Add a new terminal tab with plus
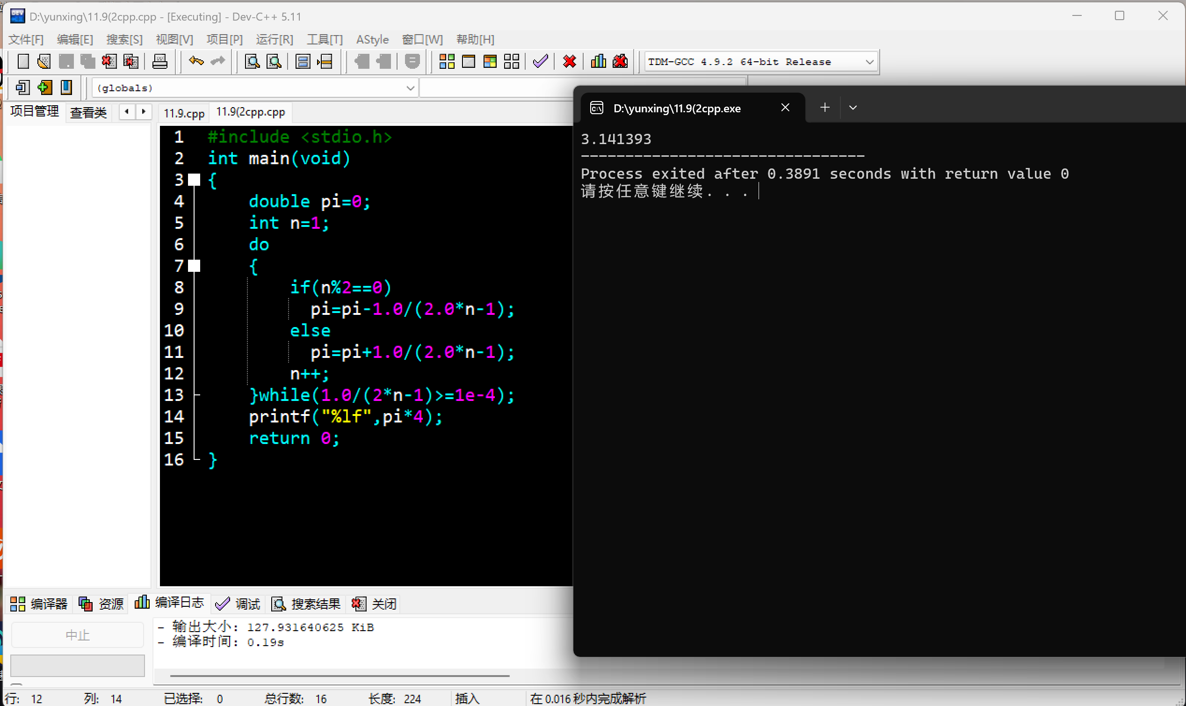1186x706 pixels. point(825,108)
